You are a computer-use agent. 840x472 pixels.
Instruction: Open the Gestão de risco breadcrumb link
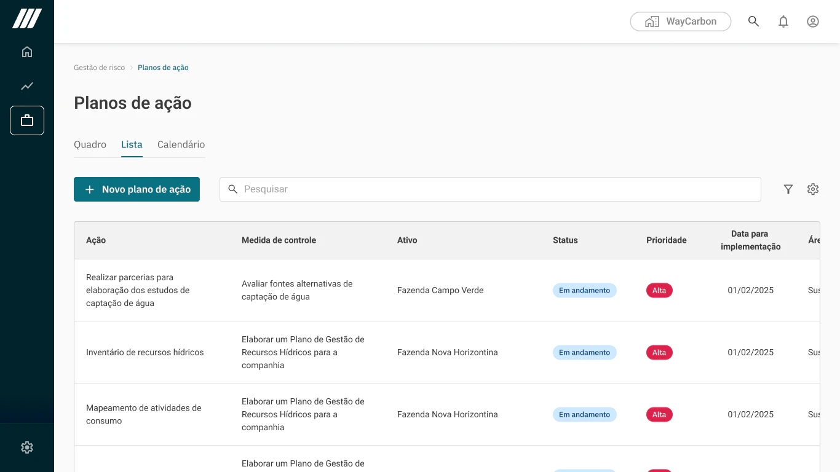(100, 68)
